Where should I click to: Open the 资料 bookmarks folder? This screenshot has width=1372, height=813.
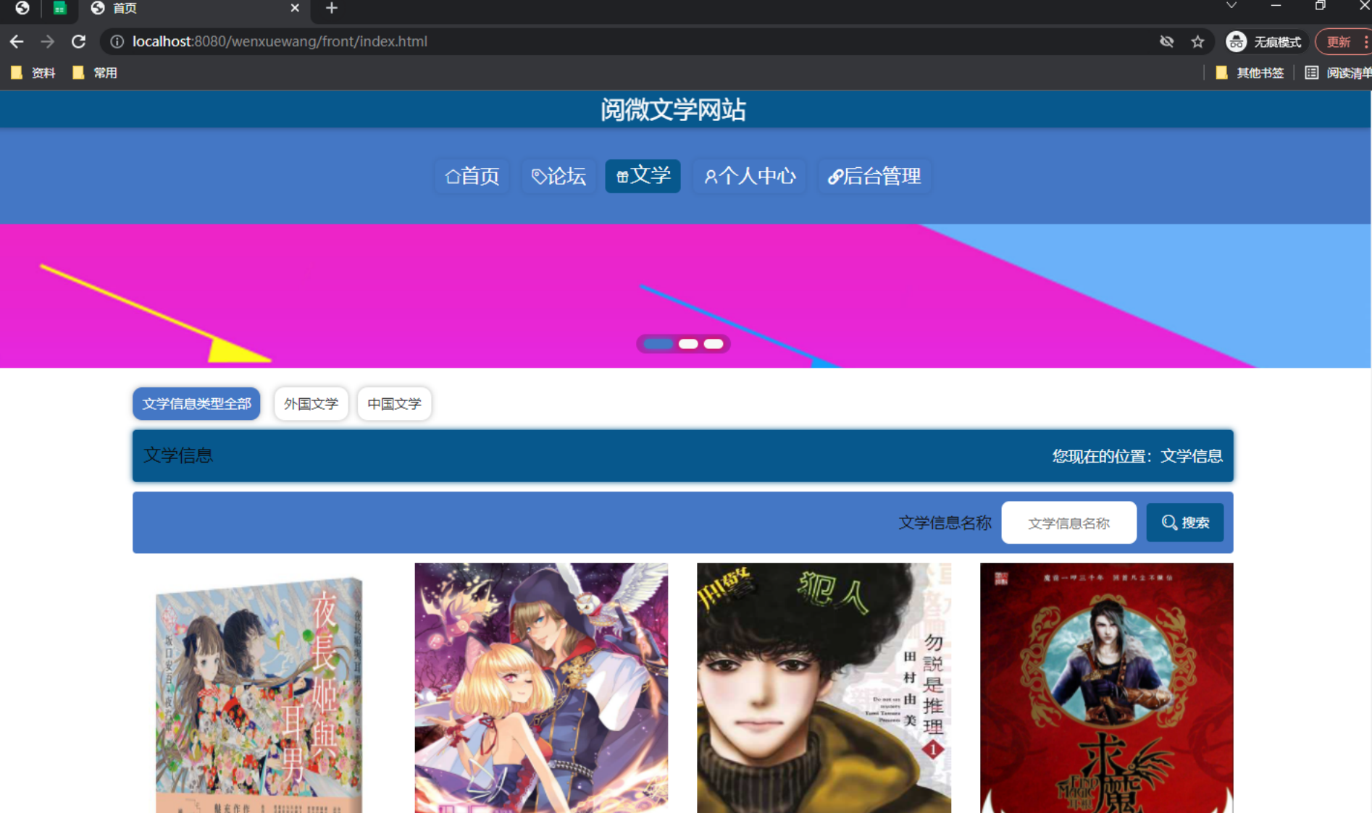pyautogui.click(x=33, y=72)
